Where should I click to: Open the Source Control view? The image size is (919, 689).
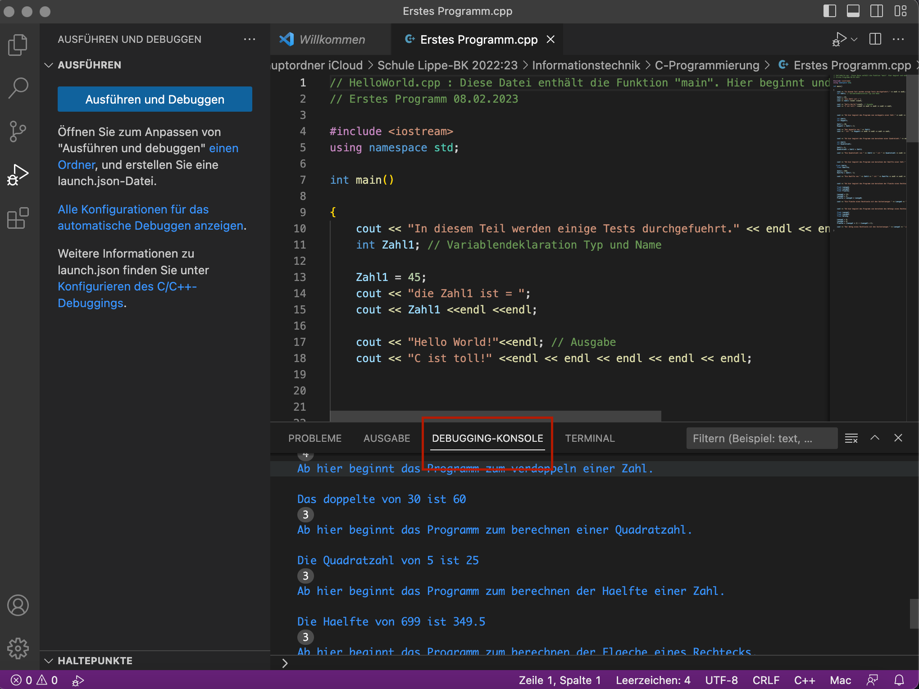pyautogui.click(x=18, y=131)
